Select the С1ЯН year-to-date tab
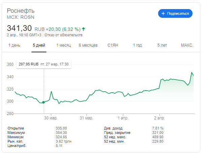Image resolution: width=204 pixels, height=154 pixels. [x=113, y=45]
